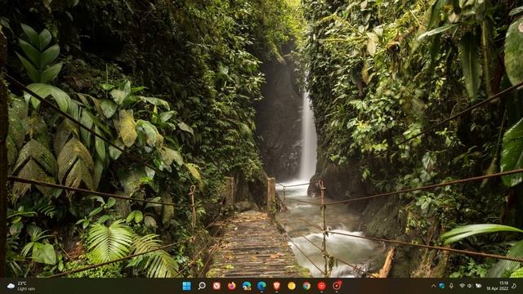Open Firefox from the taskbar
The image size is (523, 294).
click(x=231, y=286)
